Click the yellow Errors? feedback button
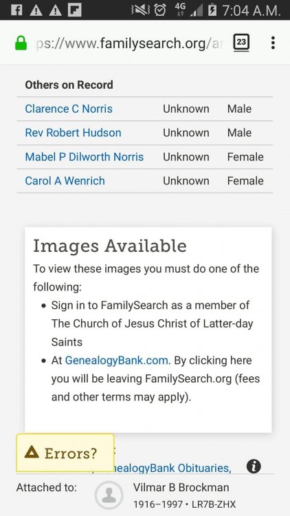This screenshot has width=290, height=516. [x=65, y=453]
